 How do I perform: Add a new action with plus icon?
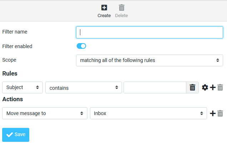click(x=213, y=113)
